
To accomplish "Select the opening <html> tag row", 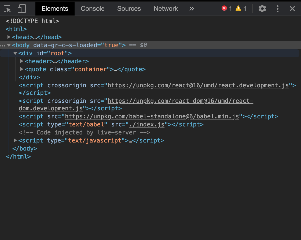I will (16, 29).
